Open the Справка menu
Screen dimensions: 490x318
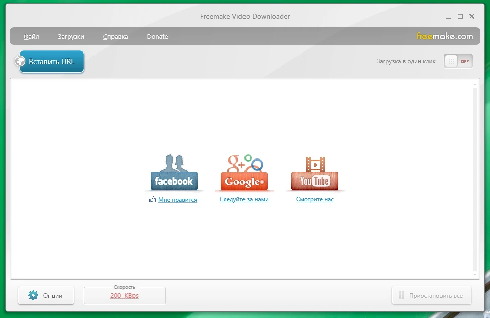(x=115, y=36)
